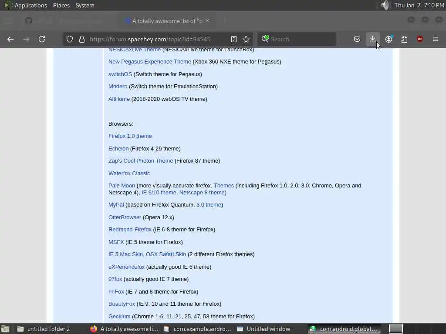The height and width of the screenshot is (334, 446).
Task: Click the system volume icon
Action: 385,5
